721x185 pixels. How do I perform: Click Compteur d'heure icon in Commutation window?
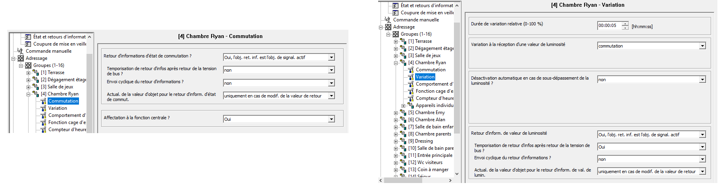43,130
